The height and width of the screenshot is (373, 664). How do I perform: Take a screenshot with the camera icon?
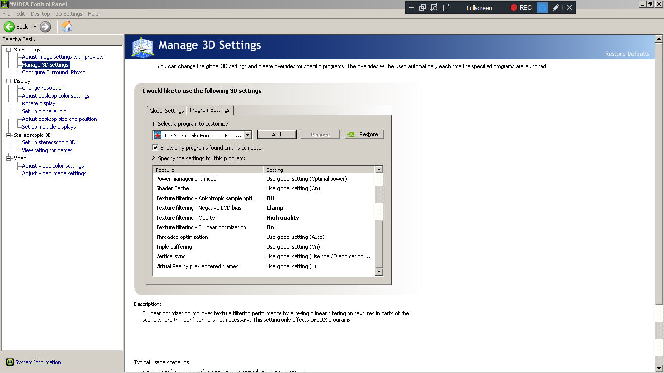[542, 8]
